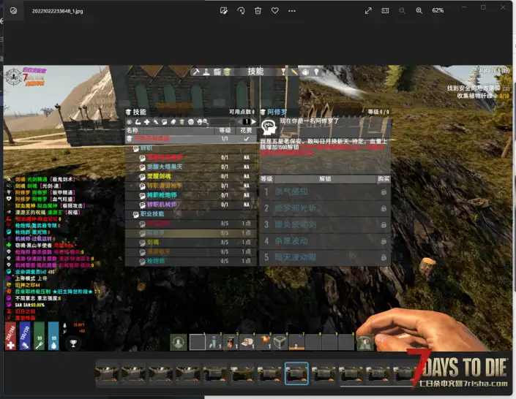The image size is (516, 399).
Task: Open the paw print tab icon in the game menu
Action: (305, 72)
